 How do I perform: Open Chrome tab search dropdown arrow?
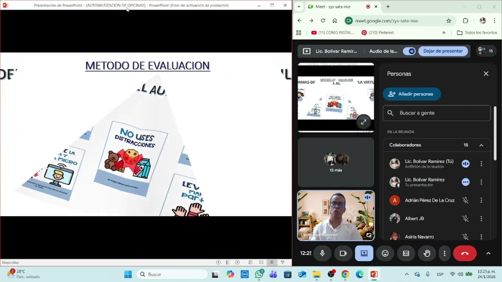click(299, 7)
